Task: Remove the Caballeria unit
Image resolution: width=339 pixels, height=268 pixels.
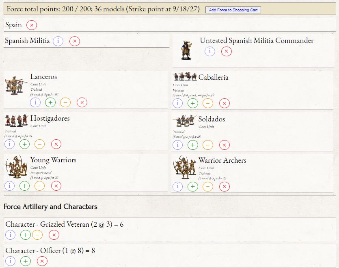Action: coord(225,104)
